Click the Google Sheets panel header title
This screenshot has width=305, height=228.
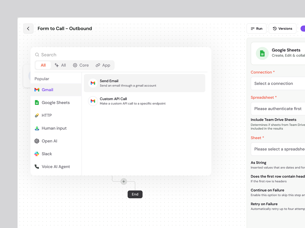pos(286,50)
